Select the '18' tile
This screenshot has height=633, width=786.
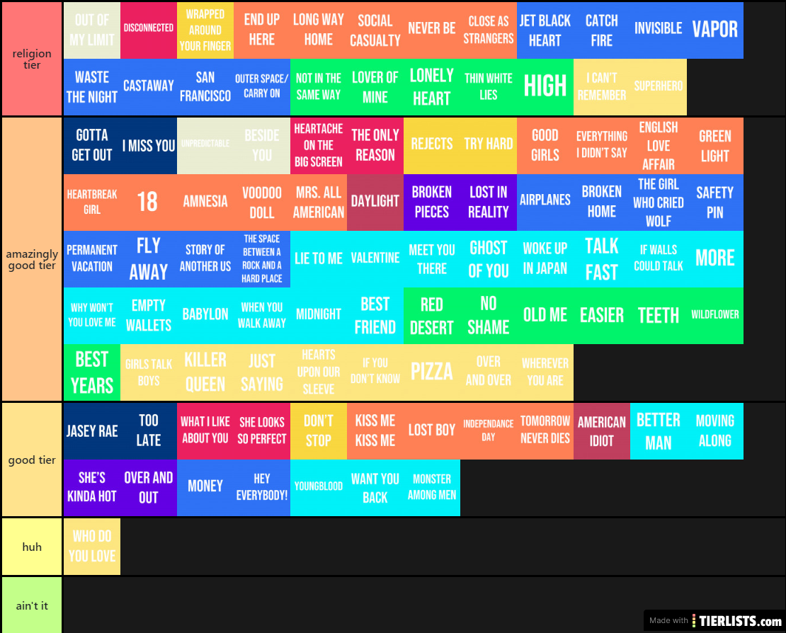pos(149,203)
